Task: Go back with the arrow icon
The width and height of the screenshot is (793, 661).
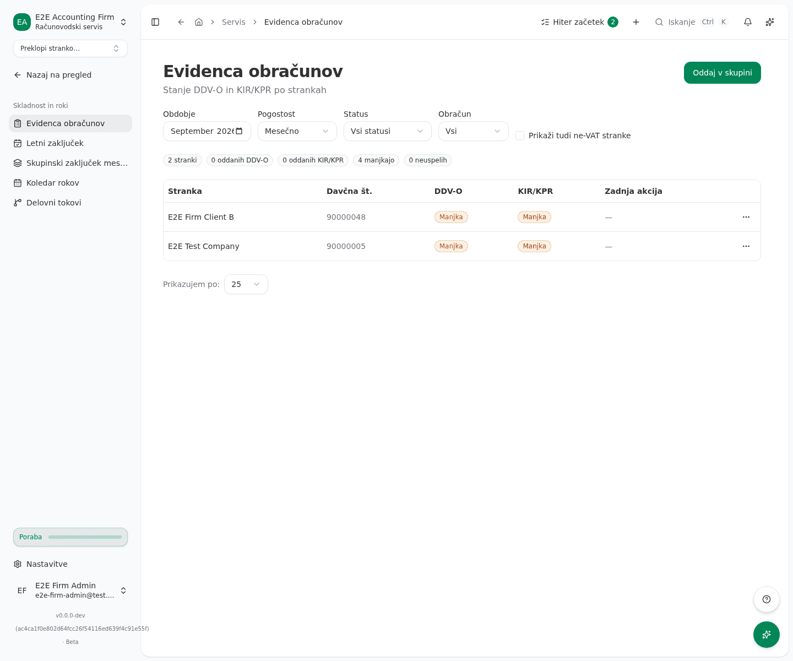Action: coord(181,22)
